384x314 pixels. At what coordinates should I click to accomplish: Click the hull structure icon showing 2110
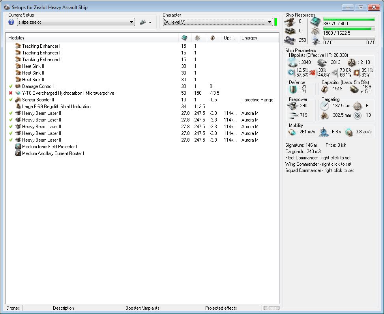coord(351,62)
